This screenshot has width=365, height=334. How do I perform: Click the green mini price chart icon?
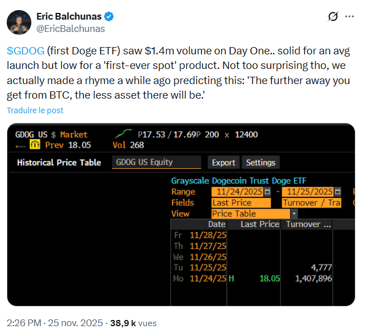point(123,134)
